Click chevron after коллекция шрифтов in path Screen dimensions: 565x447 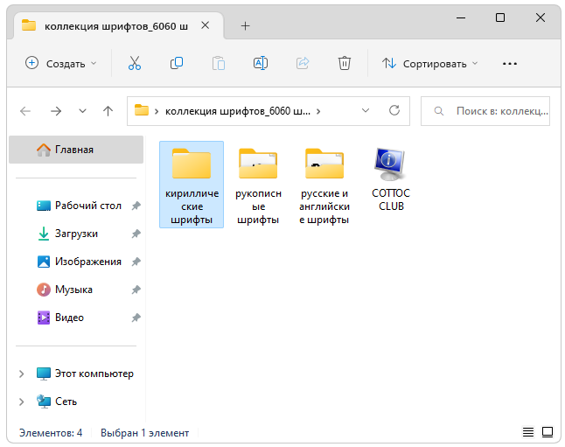pyautogui.click(x=318, y=112)
